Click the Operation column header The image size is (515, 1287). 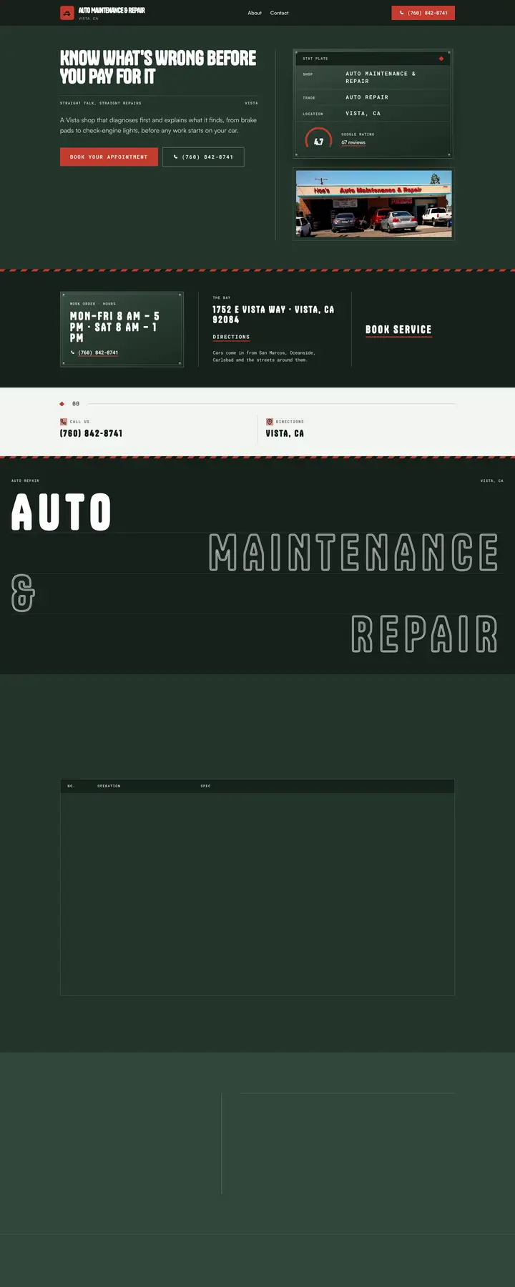(109, 786)
